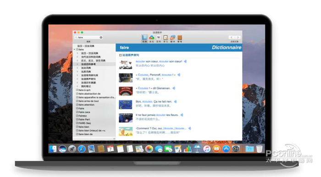
Task: Click j'écoute link in Comment sentence
Action: coord(168,128)
